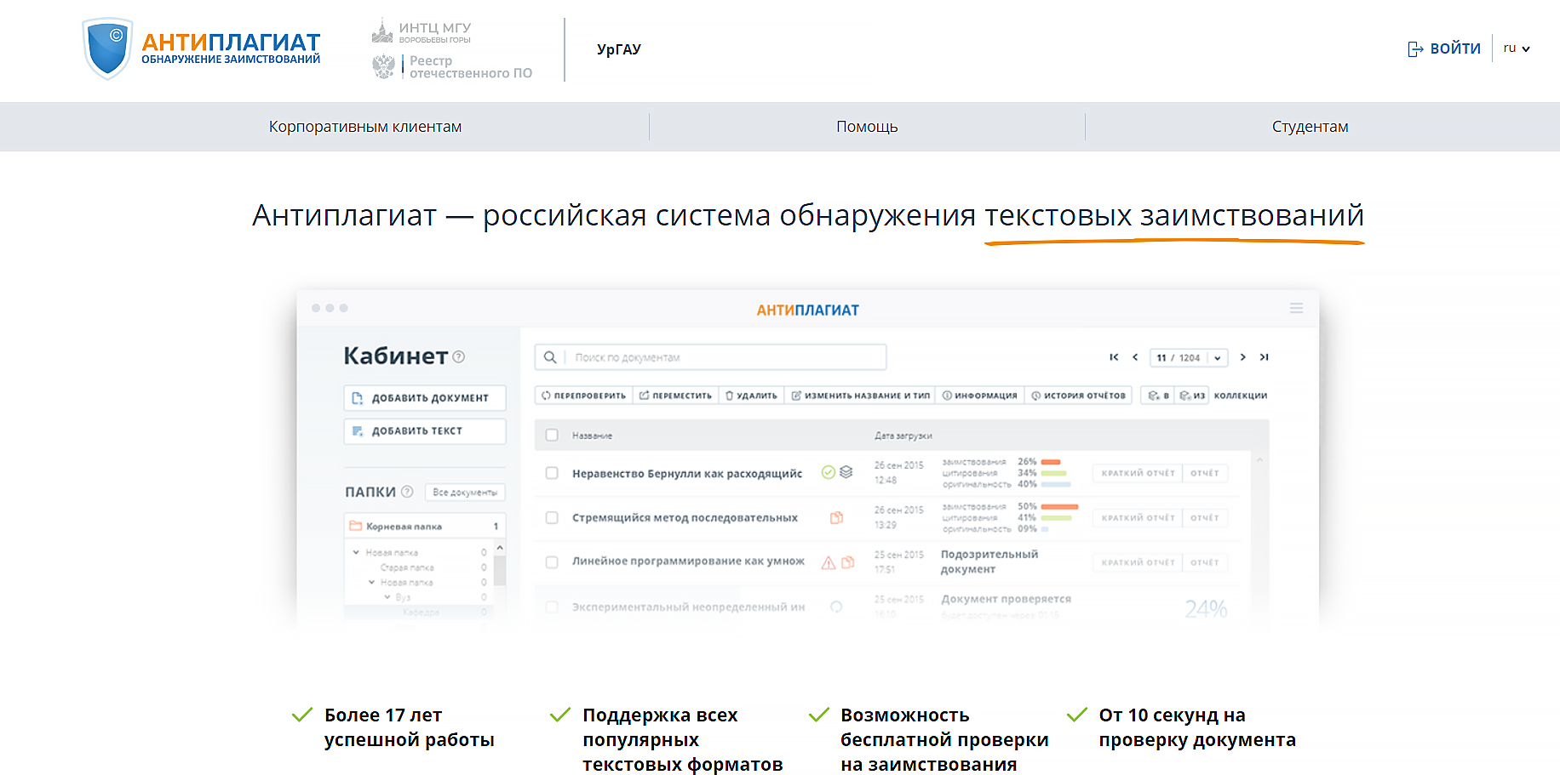1560x775 pixels.
Task: Click the Перепроверить recheck toolbar item
Action: [583, 396]
